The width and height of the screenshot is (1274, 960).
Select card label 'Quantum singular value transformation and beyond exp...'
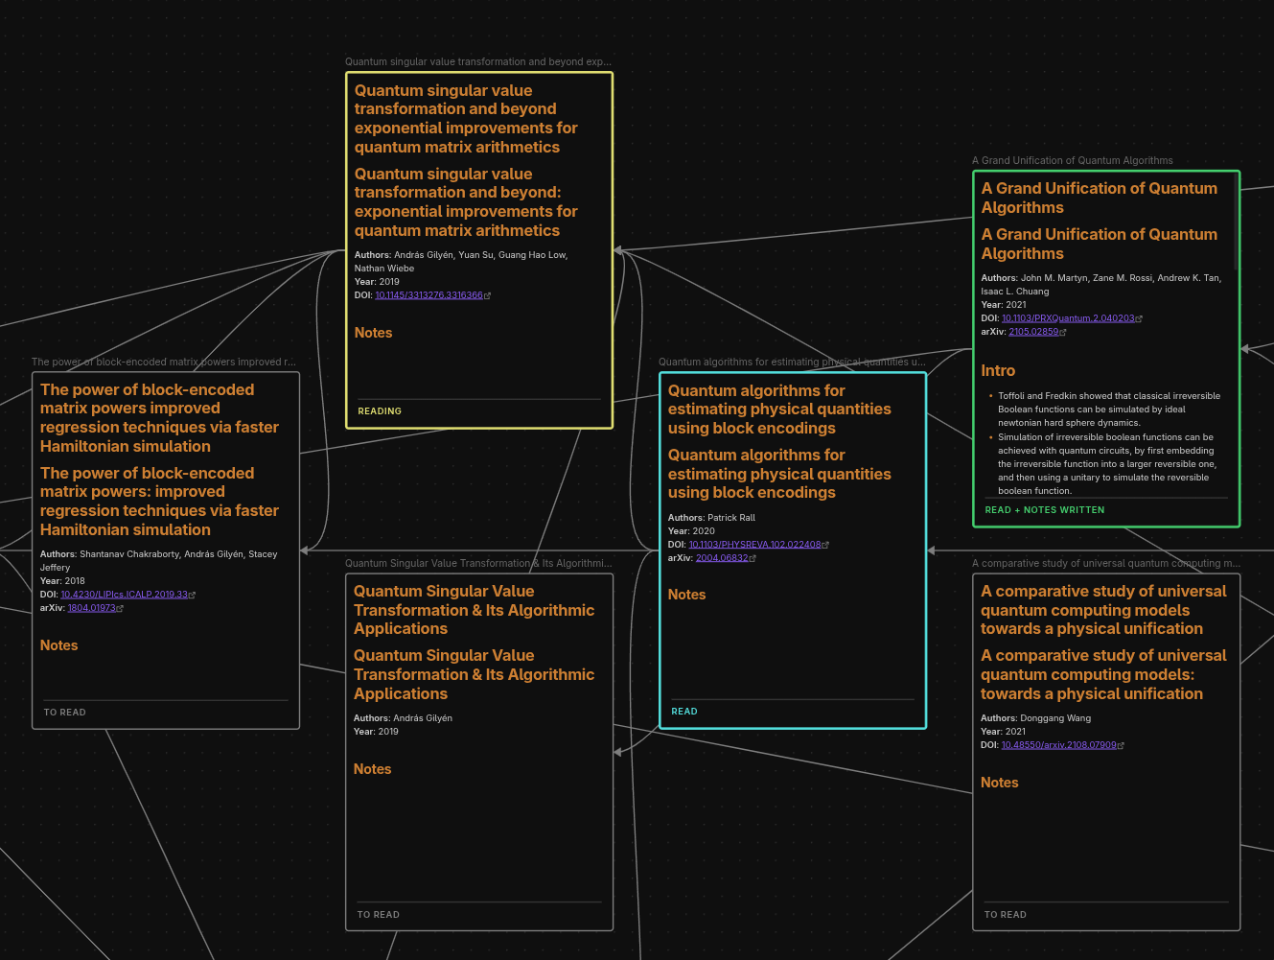[x=478, y=61]
